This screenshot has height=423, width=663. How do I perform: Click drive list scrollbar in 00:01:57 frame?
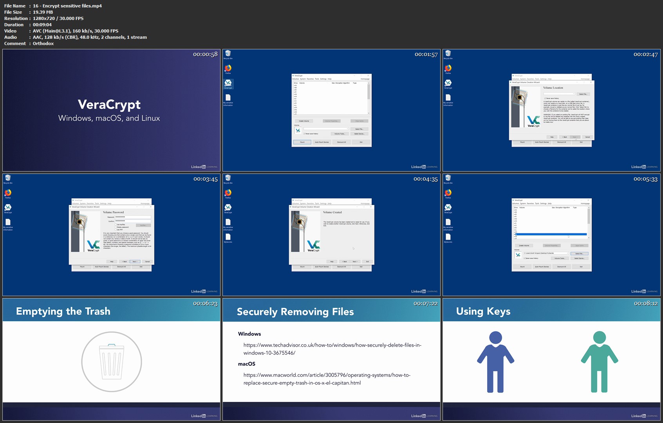[x=369, y=98]
